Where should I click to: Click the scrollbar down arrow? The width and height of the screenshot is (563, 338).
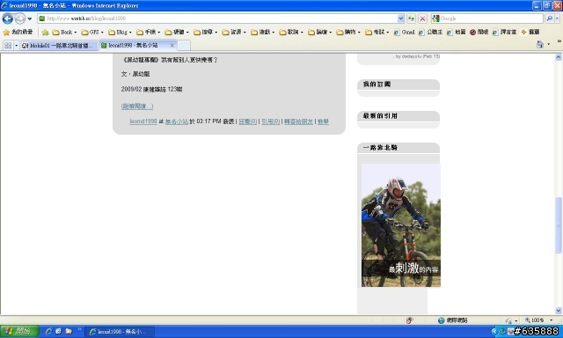point(559,311)
